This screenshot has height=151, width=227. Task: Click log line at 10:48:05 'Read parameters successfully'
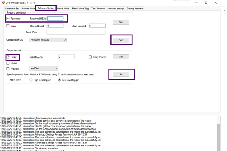point(33,118)
